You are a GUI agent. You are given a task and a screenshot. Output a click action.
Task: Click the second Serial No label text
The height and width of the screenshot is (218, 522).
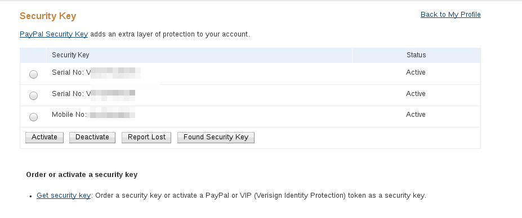(x=71, y=93)
